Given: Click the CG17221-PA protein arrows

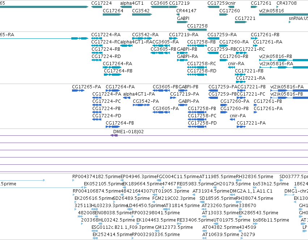Looking at the screenshot, I should tap(241, 127).
